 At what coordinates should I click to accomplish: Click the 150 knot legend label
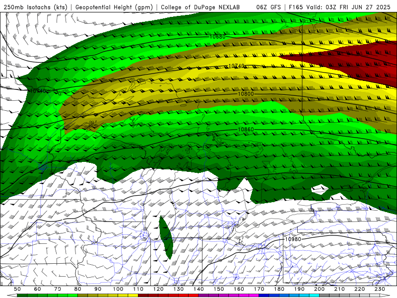coord(219,289)
